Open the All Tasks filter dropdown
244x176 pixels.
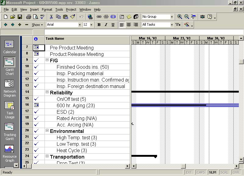point(172,25)
